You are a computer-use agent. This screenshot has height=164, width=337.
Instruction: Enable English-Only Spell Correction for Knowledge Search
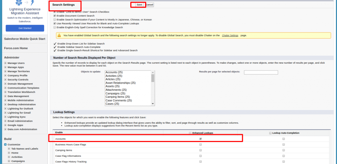(55, 28)
